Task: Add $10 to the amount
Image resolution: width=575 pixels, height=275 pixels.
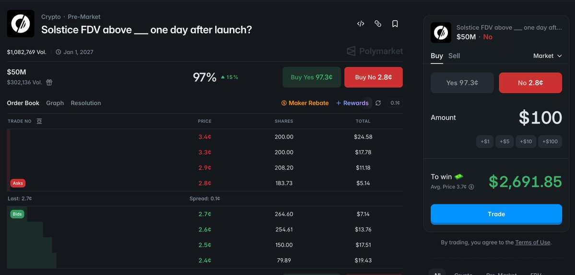Action: 526,142
